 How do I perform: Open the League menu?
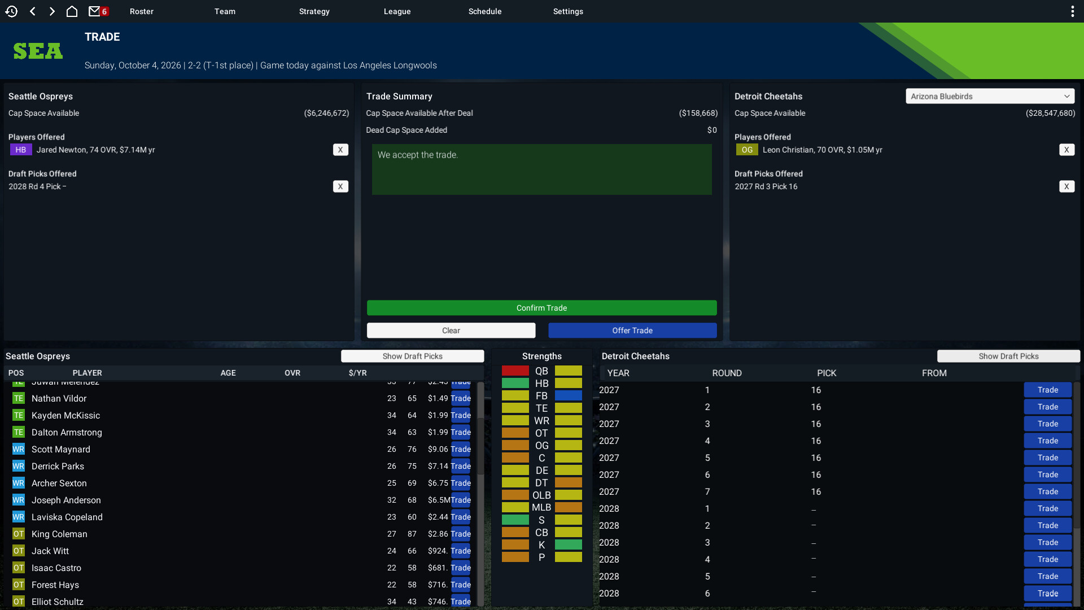click(397, 11)
